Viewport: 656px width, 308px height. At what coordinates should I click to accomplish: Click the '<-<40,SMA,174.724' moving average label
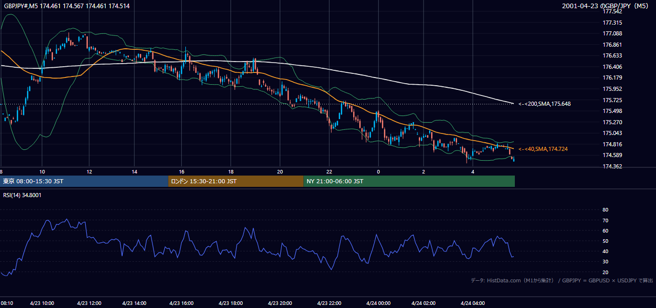(x=543, y=149)
